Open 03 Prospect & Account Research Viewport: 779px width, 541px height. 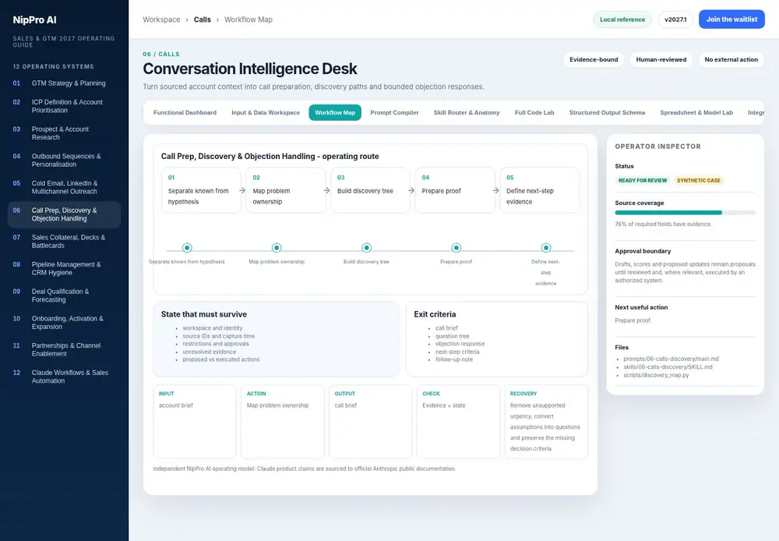(x=64, y=133)
